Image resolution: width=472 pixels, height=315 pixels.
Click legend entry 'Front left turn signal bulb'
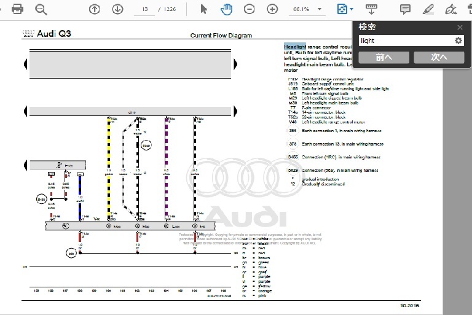tap(325, 93)
